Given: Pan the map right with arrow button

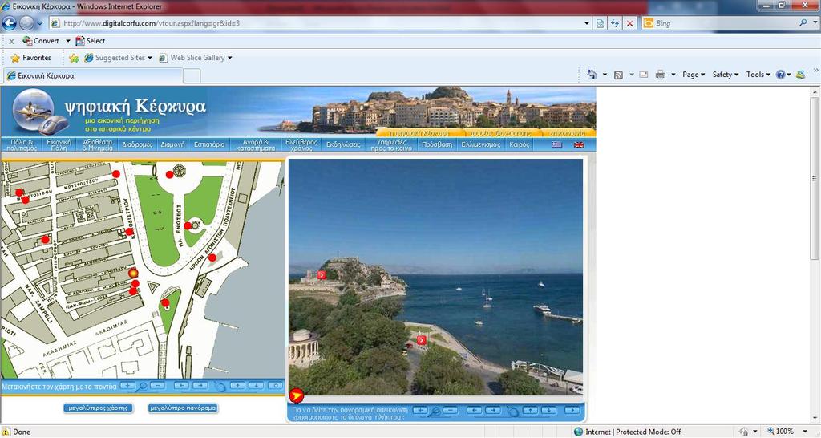Looking at the screenshot, I should click(x=200, y=386).
